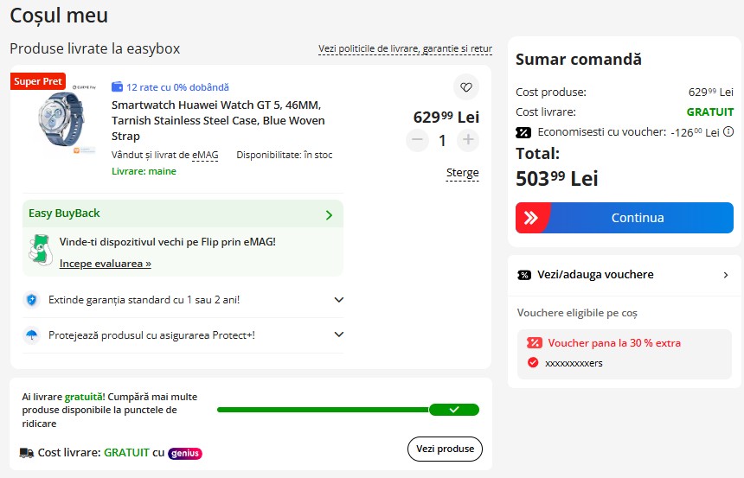744x478 pixels.
Task: Click the green free delivery progress bar
Action: click(x=349, y=410)
